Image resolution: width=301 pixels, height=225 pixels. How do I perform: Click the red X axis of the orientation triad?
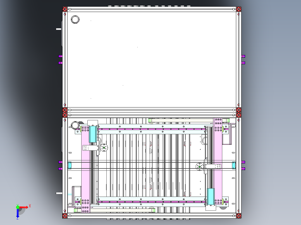[24, 207]
